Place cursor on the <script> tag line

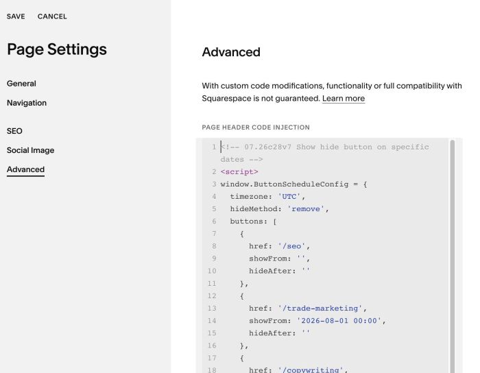coord(239,172)
